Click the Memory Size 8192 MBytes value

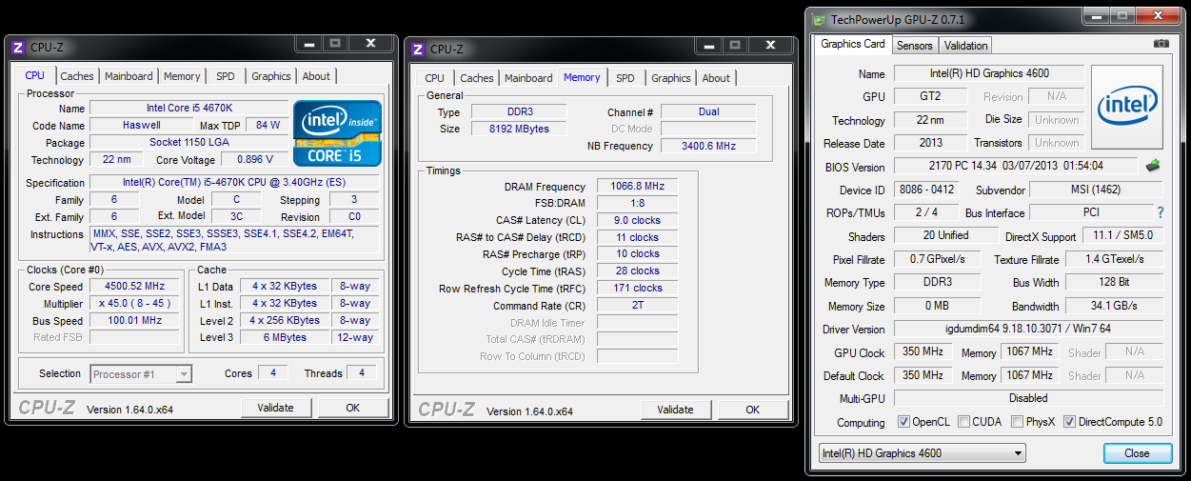click(x=519, y=129)
